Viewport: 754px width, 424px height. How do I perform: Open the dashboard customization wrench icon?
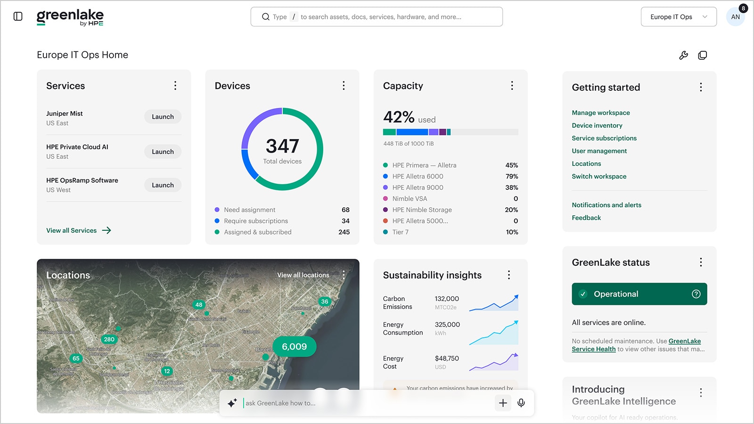(683, 55)
